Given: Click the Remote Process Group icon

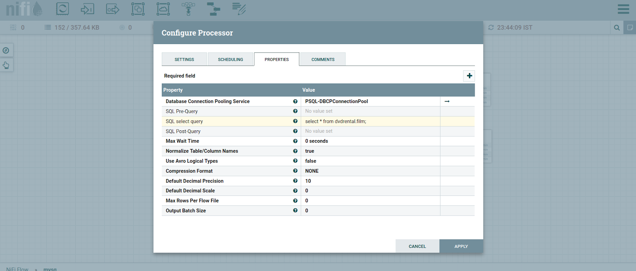Looking at the screenshot, I should (x=163, y=9).
